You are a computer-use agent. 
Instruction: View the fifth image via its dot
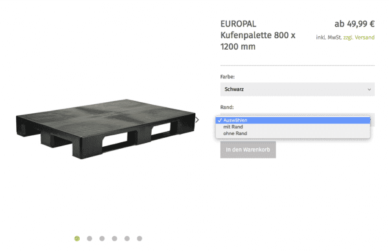coord(127,238)
